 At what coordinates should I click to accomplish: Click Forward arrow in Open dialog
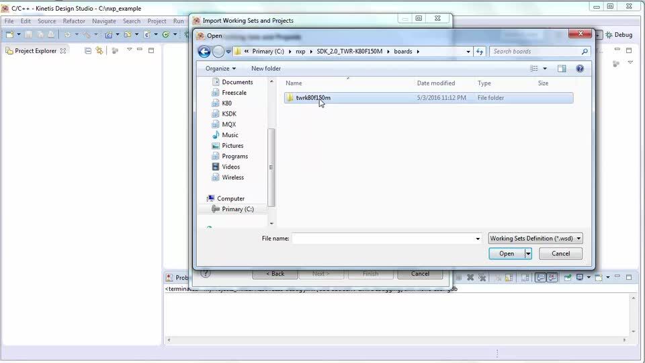tap(218, 52)
